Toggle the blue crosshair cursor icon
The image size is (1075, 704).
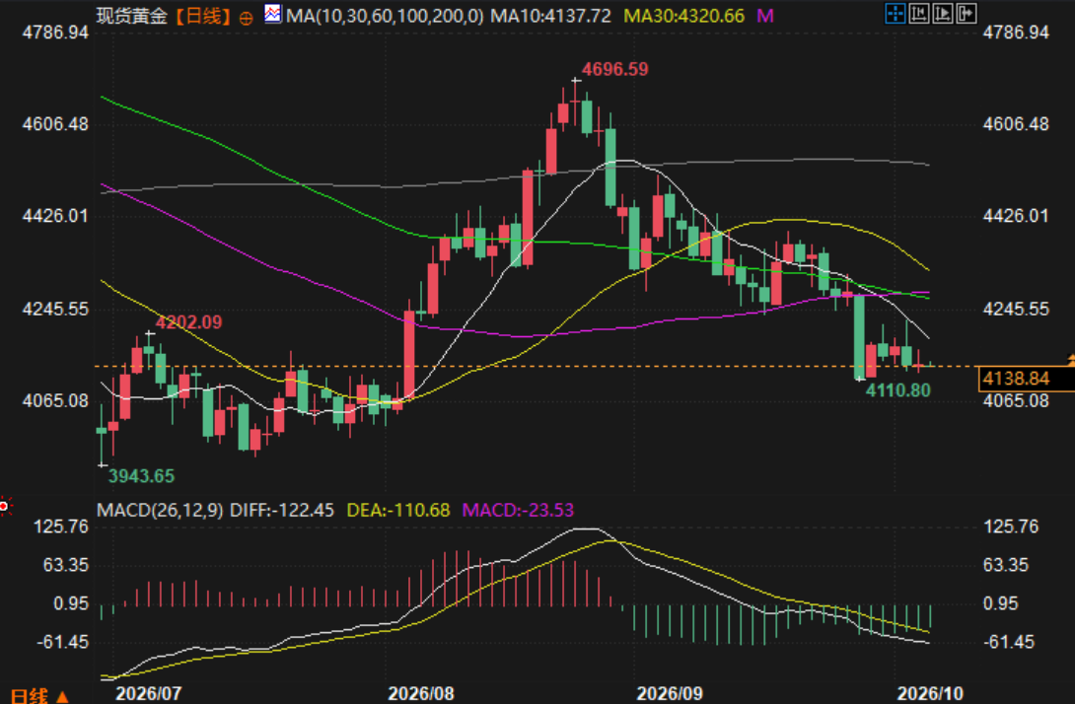pos(896,13)
